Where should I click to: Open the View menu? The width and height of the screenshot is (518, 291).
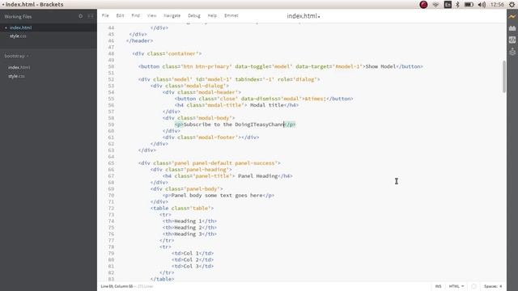coord(151,15)
